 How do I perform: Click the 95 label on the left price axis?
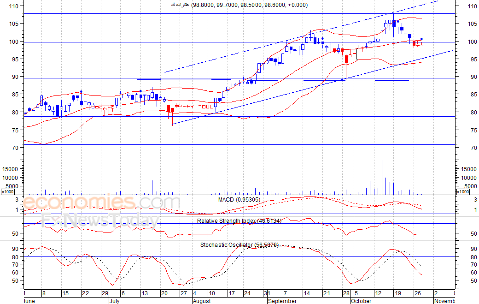(15, 60)
